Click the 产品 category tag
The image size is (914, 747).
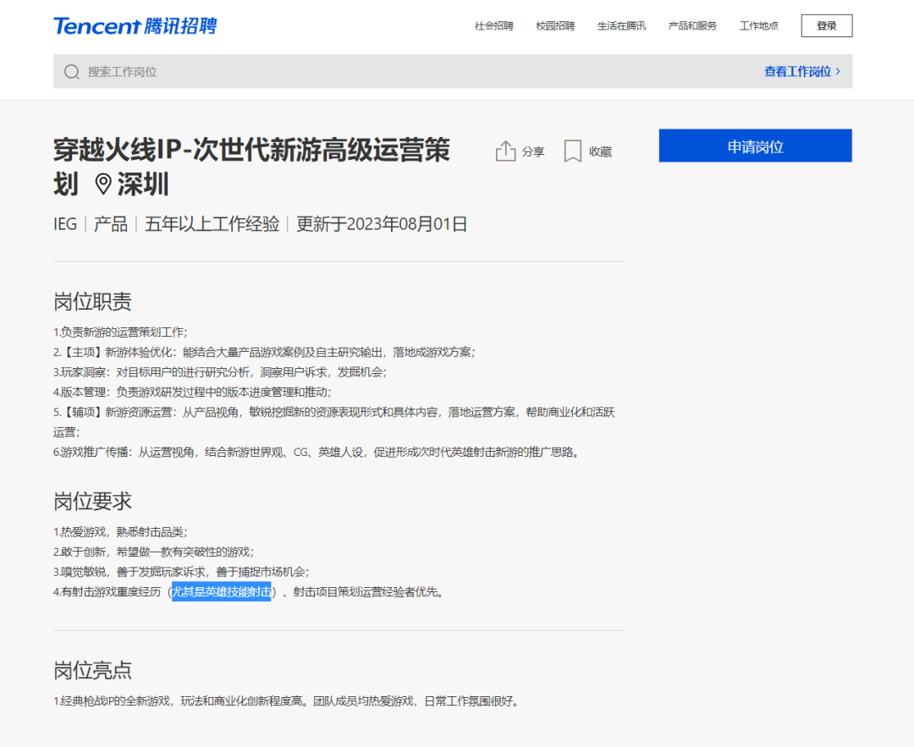click(111, 223)
